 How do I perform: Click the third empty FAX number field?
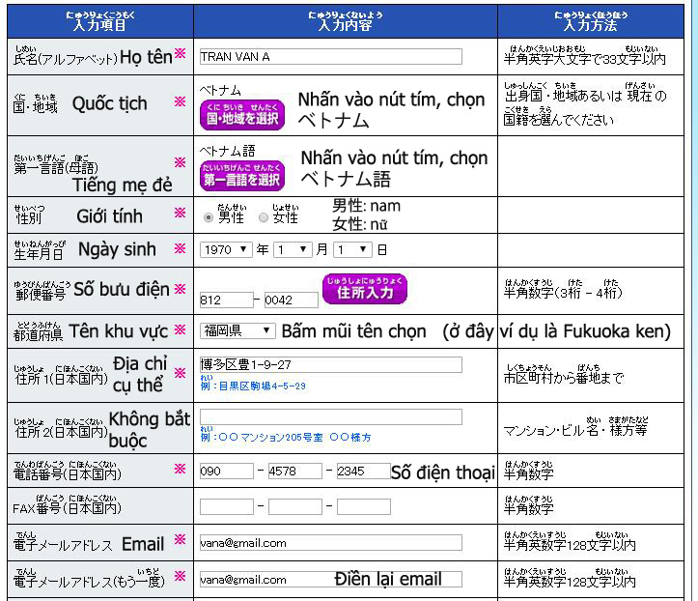364,506
